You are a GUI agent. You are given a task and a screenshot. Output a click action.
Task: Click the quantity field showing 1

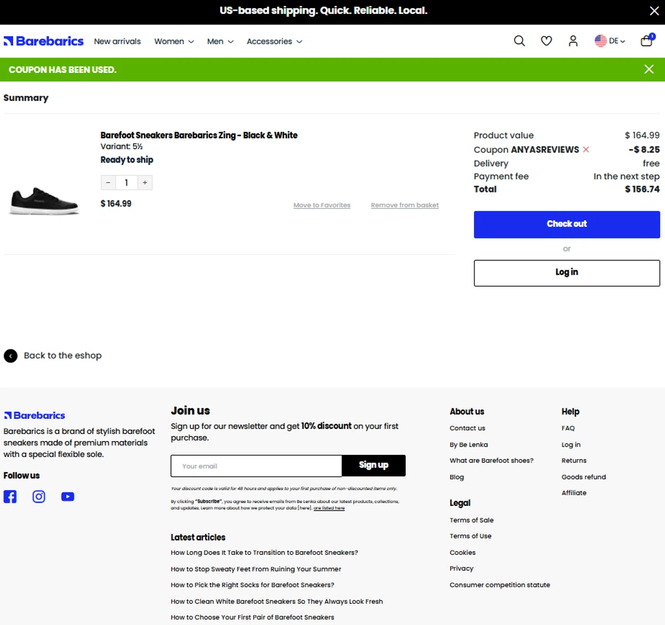point(126,183)
